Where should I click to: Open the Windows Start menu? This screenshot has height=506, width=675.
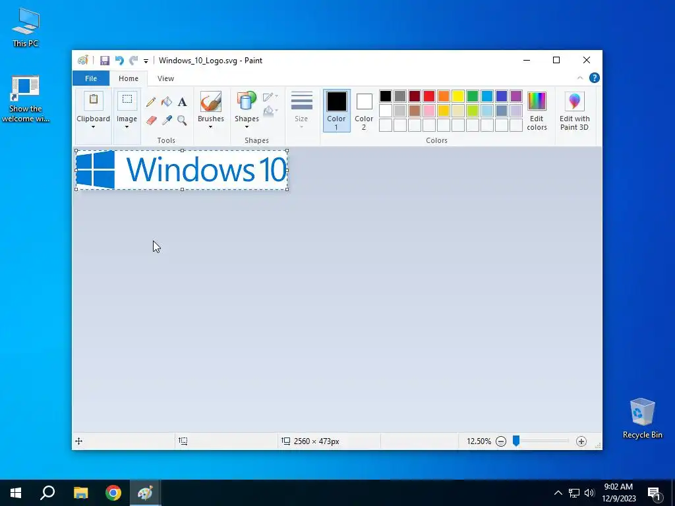coord(16,493)
